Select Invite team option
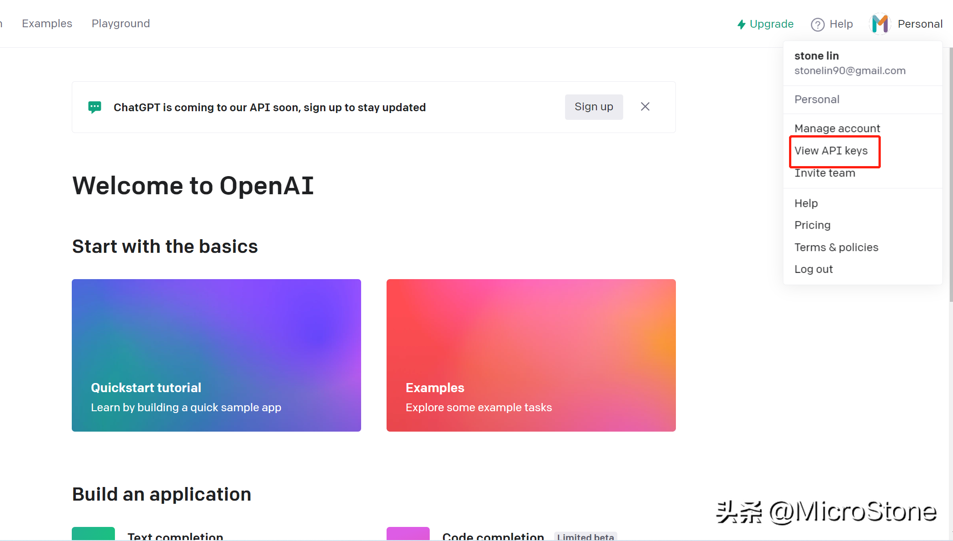 824,173
